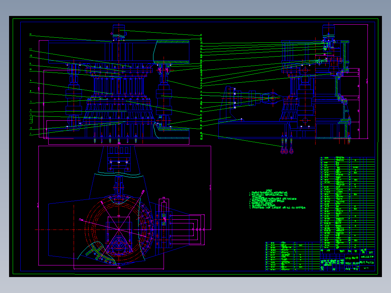The image size is (391, 293).
Task: Select part callout number 11 on front view
Action: pyautogui.click(x=30, y=63)
